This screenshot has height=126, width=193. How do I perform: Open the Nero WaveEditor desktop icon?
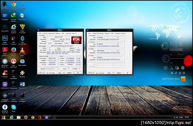(14, 75)
